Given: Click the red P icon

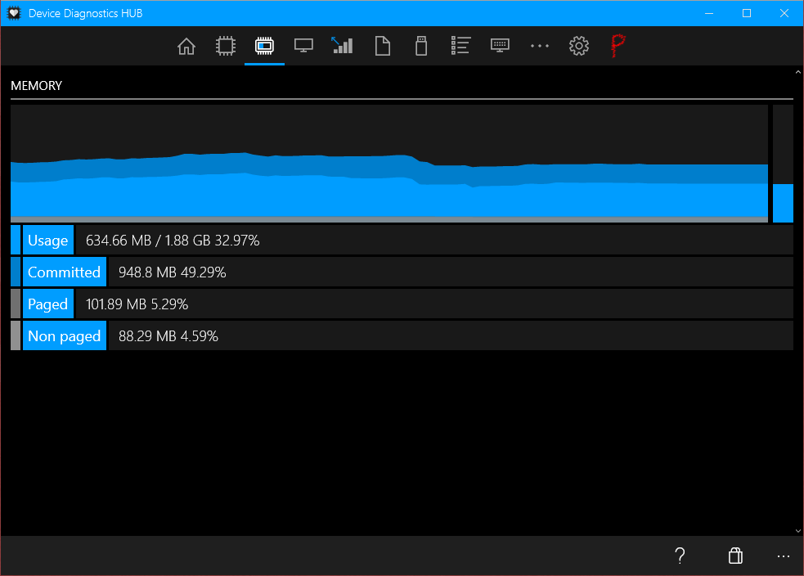Looking at the screenshot, I should tap(618, 46).
